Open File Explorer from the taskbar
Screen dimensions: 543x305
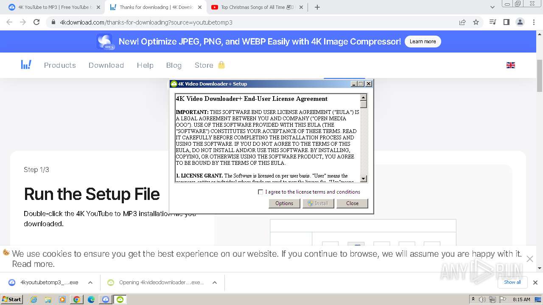48,299
